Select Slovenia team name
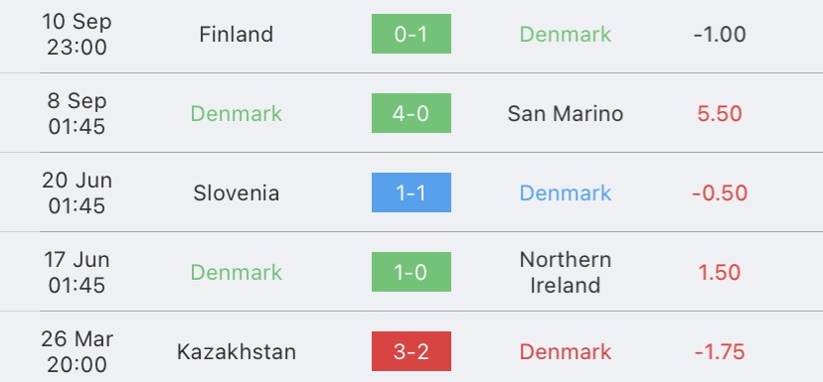The height and width of the screenshot is (382, 823). tap(237, 192)
